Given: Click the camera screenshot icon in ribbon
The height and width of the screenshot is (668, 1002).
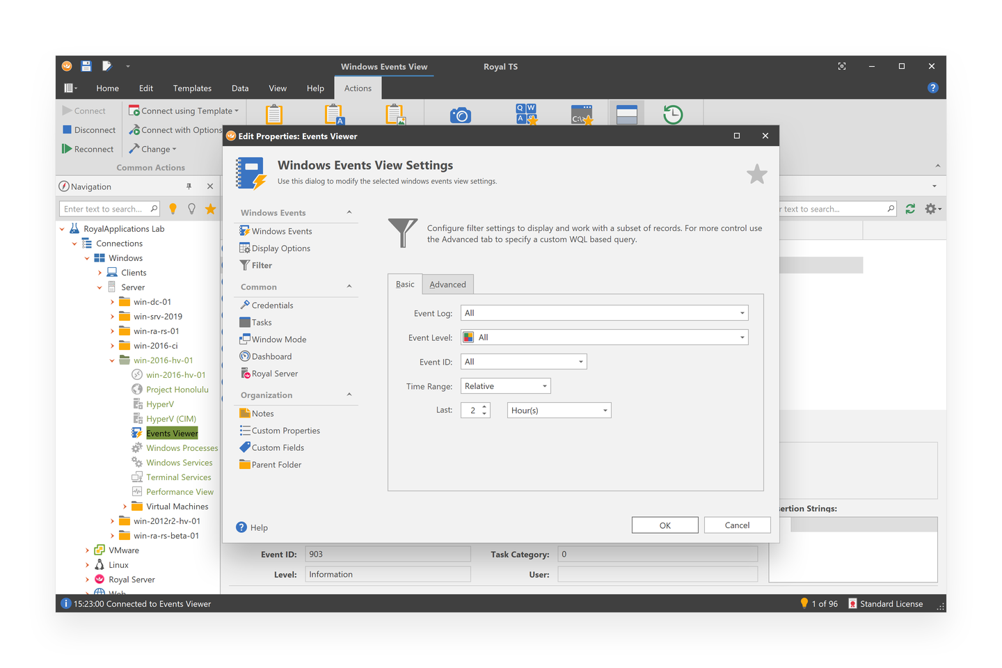Looking at the screenshot, I should pyautogui.click(x=460, y=116).
